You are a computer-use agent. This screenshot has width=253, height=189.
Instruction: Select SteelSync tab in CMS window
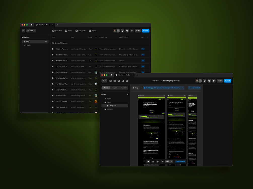44,25
